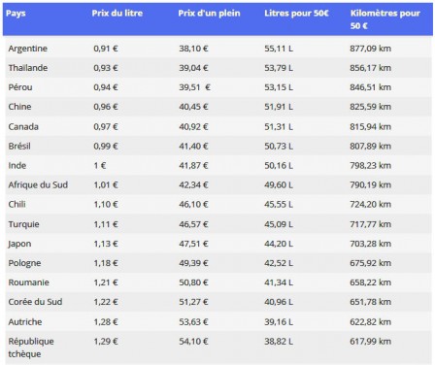Select Inde's 1 € litre price
Screen dimensions: 435x365
(x=100, y=165)
